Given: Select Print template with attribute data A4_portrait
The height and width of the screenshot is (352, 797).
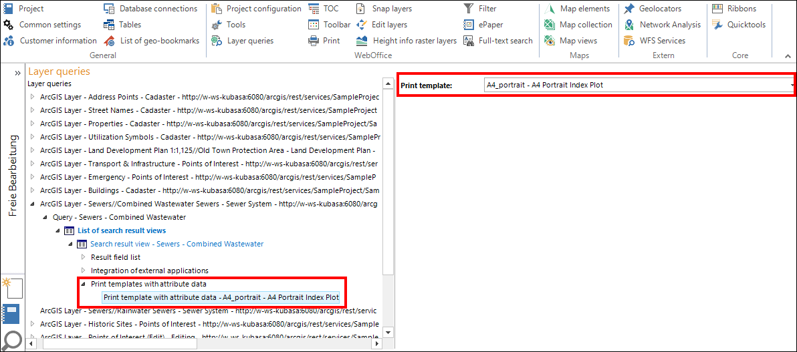Looking at the screenshot, I should click(x=221, y=298).
